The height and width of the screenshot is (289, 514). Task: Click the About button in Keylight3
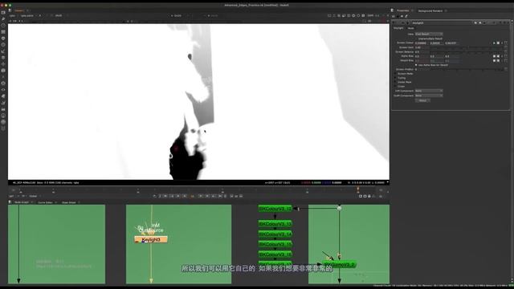click(x=422, y=100)
